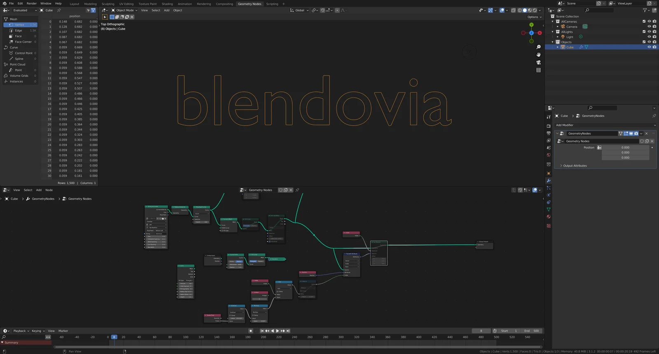The width and height of the screenshot is (659, 354).
Task: Uncheck the AllCameras collection checkbox
Action: [644, 21]
